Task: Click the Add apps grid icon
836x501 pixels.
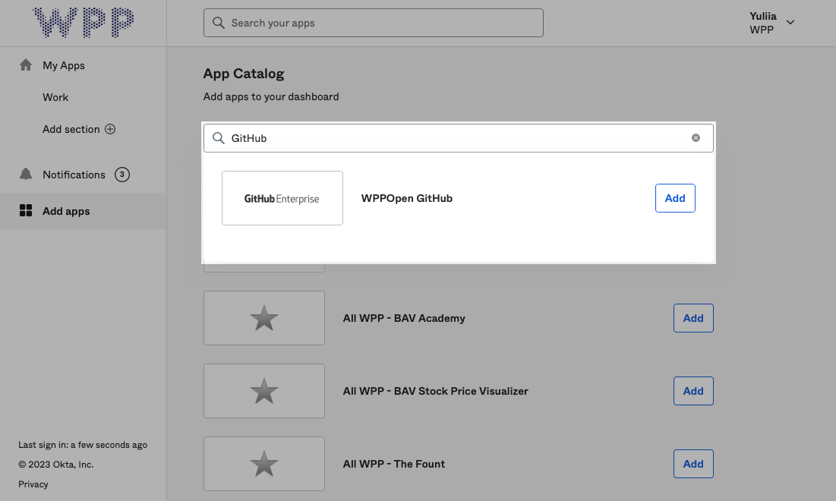Action: 26,211
